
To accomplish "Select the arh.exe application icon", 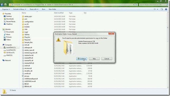I will (x=23, y=76).
